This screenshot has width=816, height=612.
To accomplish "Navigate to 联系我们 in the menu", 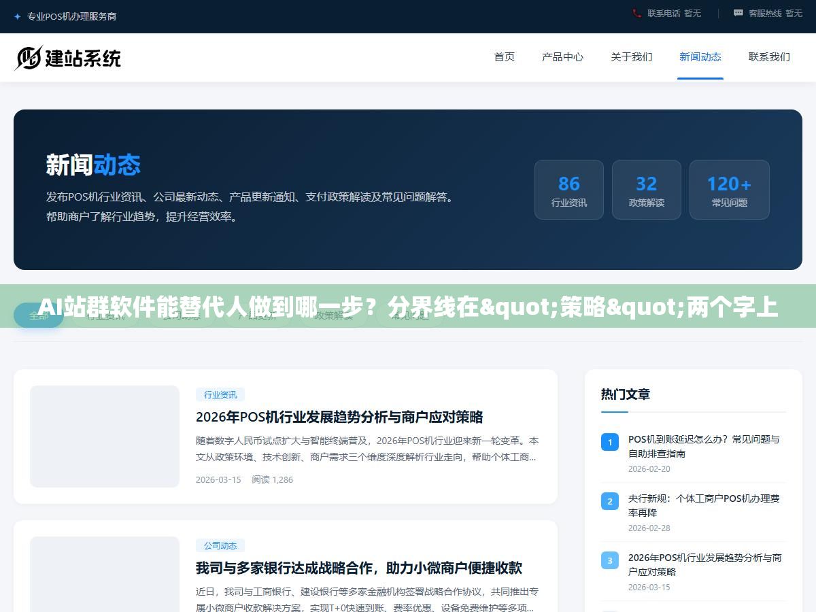I will point(769,57).
